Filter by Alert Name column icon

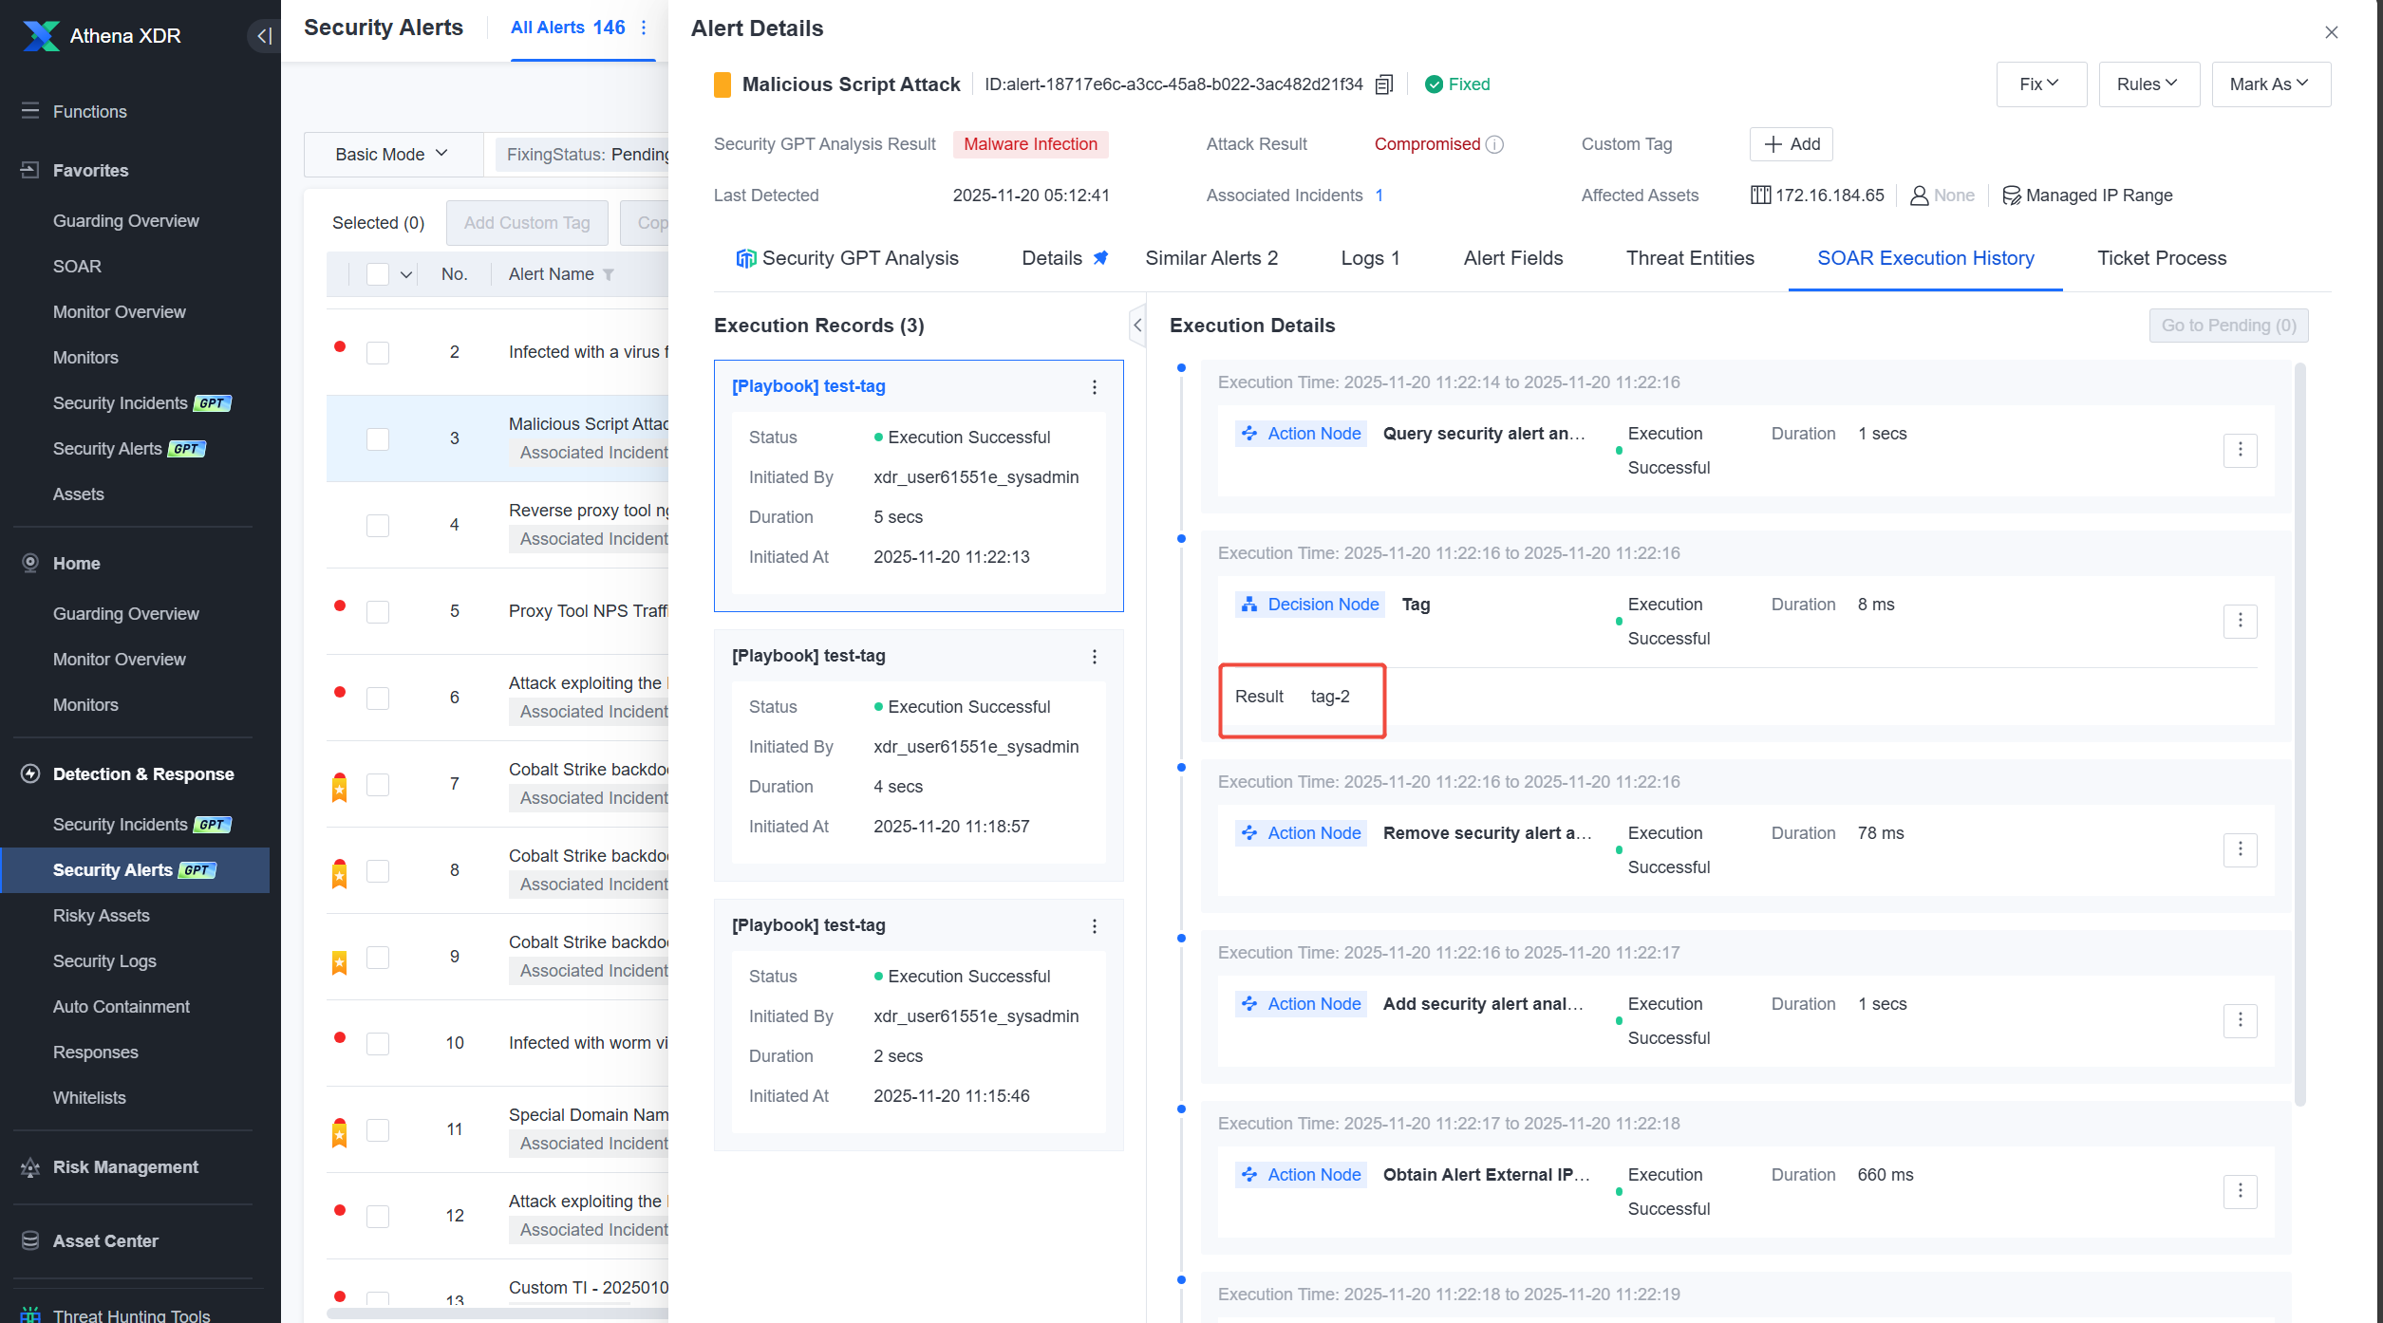(x=609, y=274)
